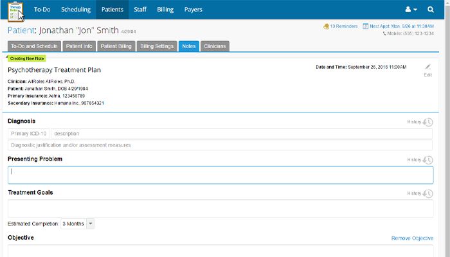
Task: Select Payers in the top navigation
Action: [192, 10]
